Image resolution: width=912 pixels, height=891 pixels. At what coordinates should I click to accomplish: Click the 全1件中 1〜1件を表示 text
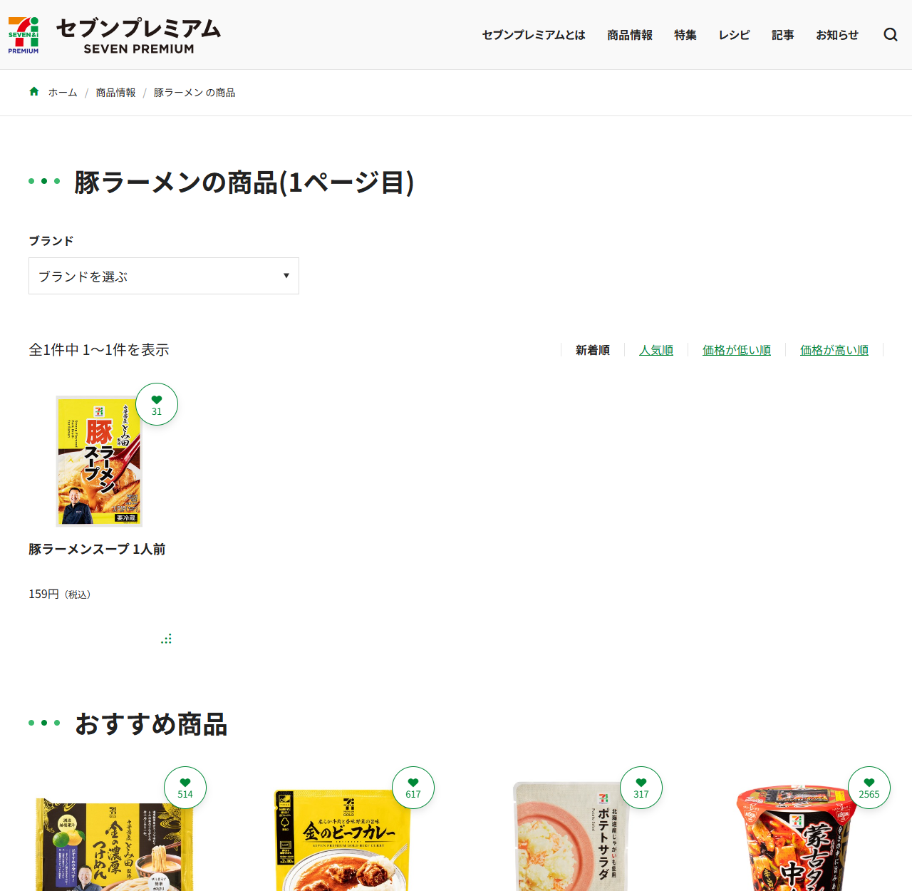click(x=99, y=350)
